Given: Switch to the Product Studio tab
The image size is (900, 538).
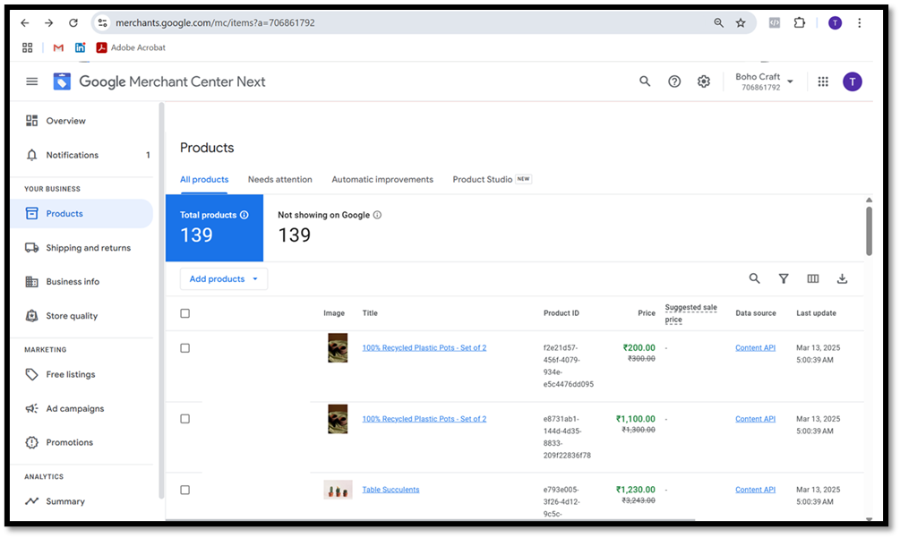Looking at the screenshot, I should pyautogui.click(x=492, y=180).
